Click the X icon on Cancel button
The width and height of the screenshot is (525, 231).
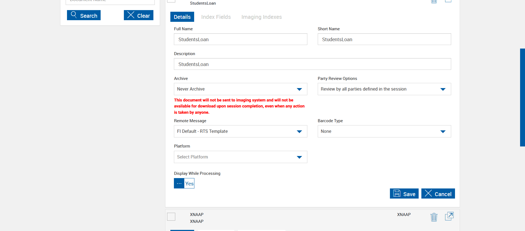[428, 193]
